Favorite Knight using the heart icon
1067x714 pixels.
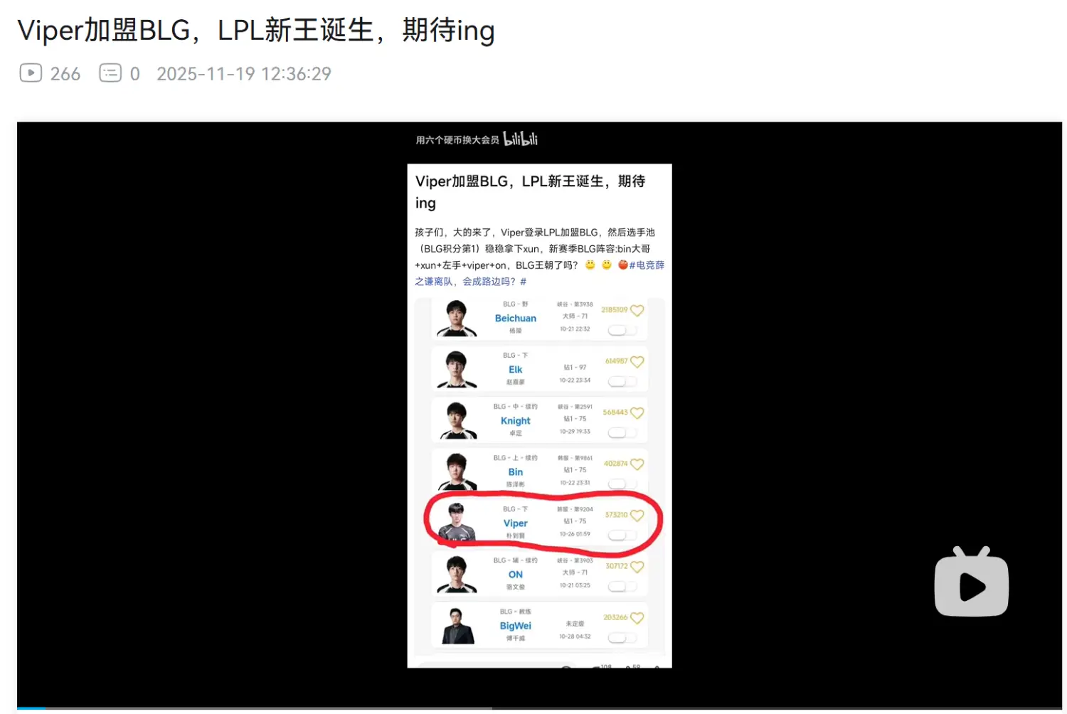coord(637,412)
